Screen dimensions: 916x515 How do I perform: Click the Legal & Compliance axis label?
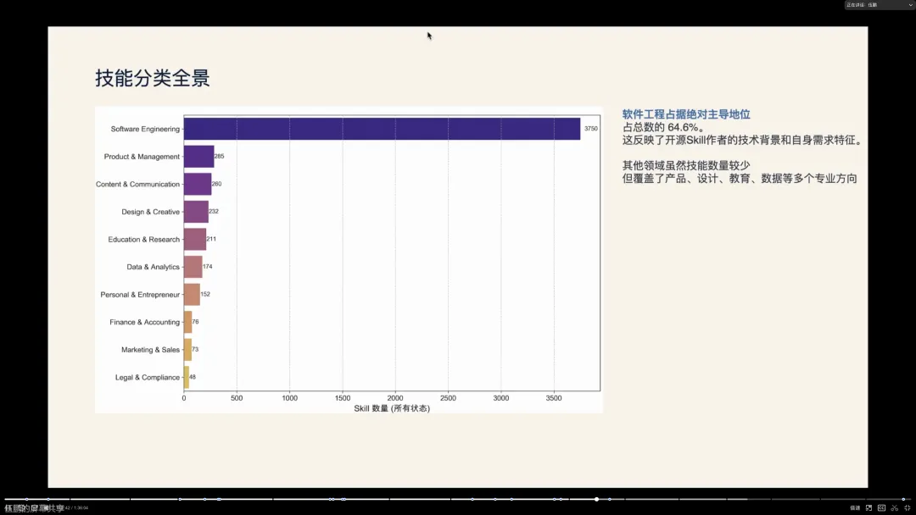coord(148,377)
